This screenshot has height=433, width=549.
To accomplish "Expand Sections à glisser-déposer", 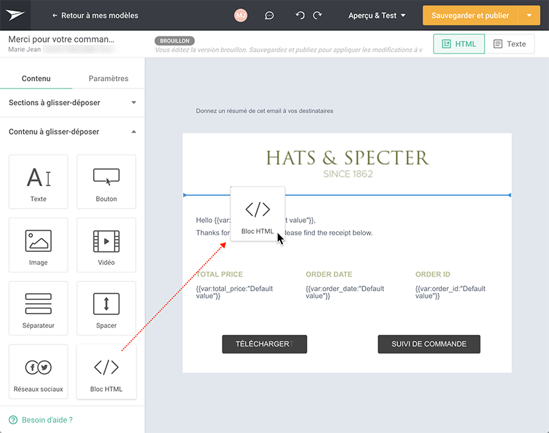I will coord(73,102).
